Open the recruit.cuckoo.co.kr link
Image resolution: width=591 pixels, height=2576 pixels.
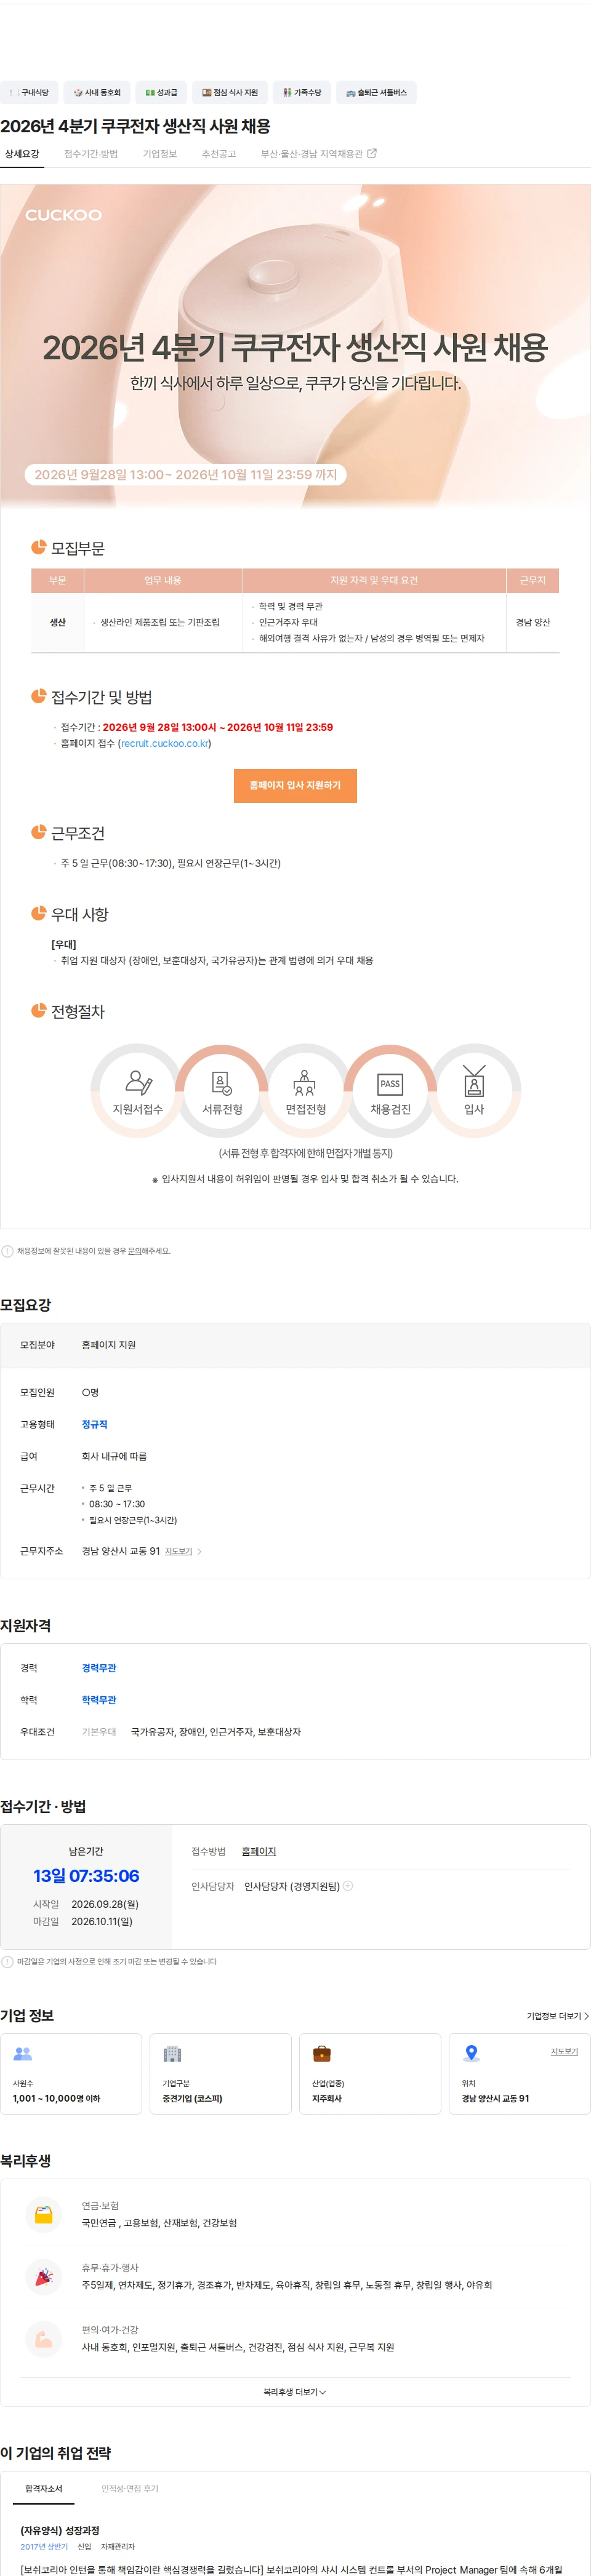point(165,743)
